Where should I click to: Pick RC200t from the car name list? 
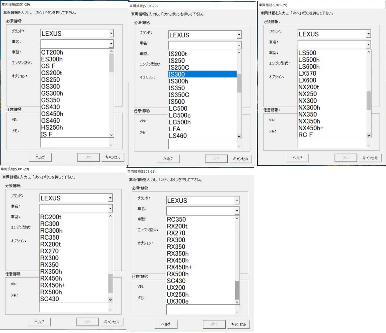click(51, 217)
